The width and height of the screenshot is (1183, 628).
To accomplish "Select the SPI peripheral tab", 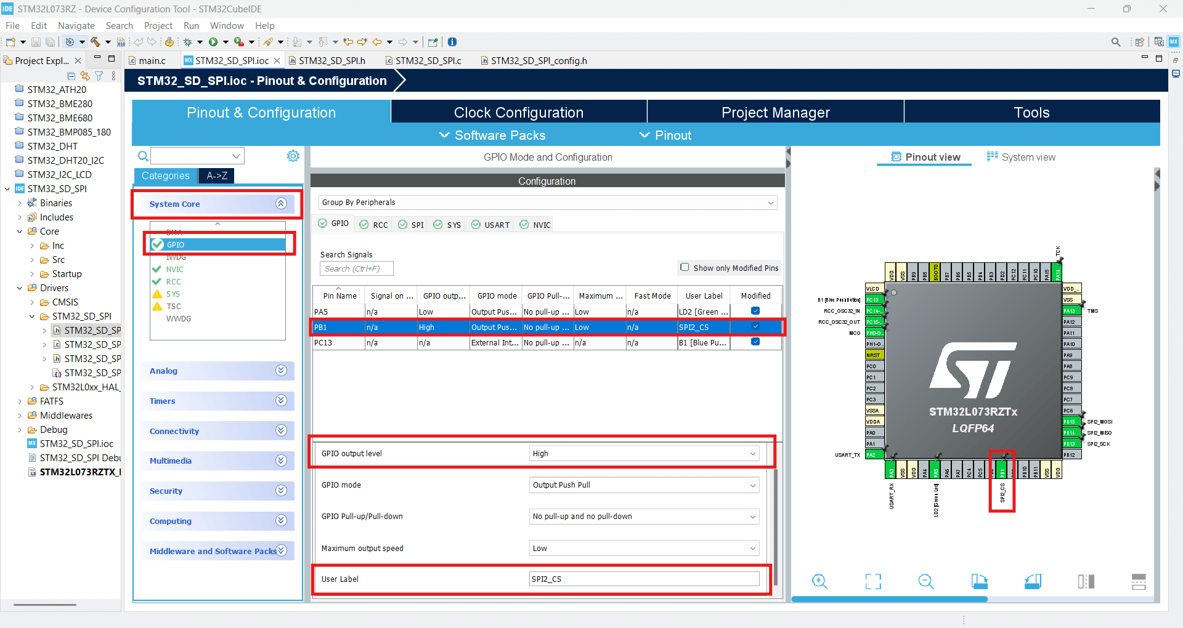I will 411,225.
